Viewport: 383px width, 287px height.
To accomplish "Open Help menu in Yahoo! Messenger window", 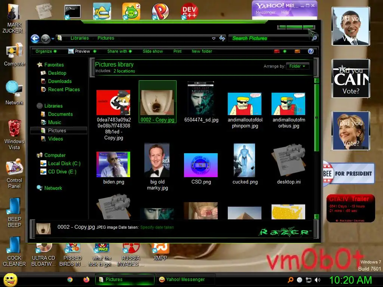I will [285, 12].
